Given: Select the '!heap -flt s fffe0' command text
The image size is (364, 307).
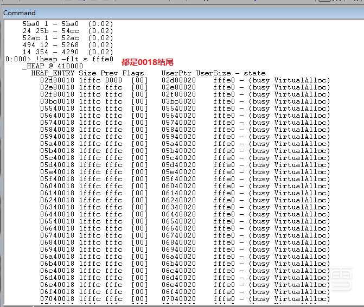Looking at the screenshot, I should pyautogui.click(x=74, y=59).
